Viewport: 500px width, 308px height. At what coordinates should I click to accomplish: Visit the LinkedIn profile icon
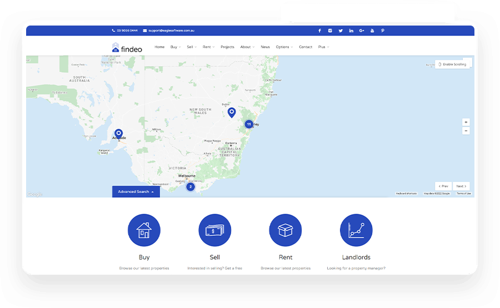351,31
